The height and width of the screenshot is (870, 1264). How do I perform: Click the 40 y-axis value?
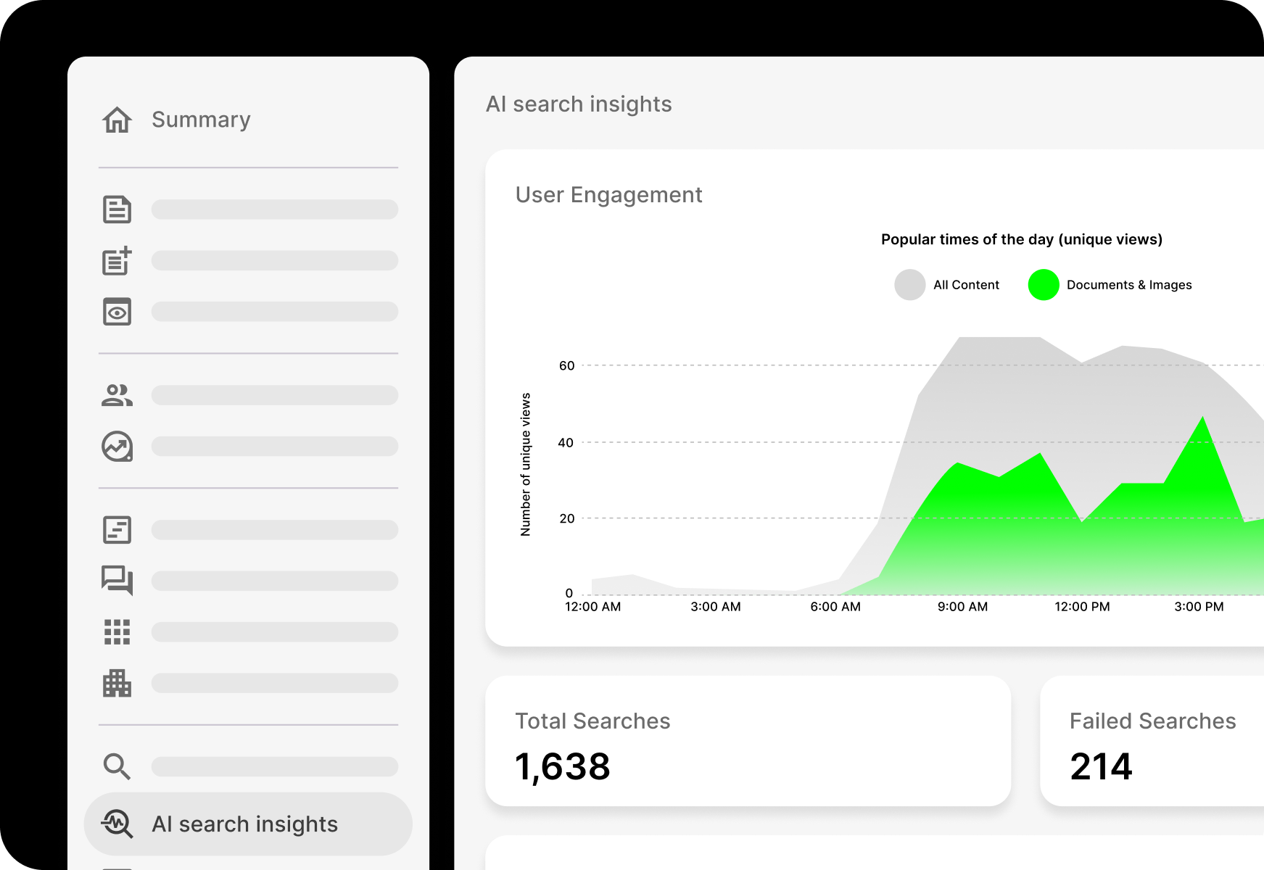[566, 443]
